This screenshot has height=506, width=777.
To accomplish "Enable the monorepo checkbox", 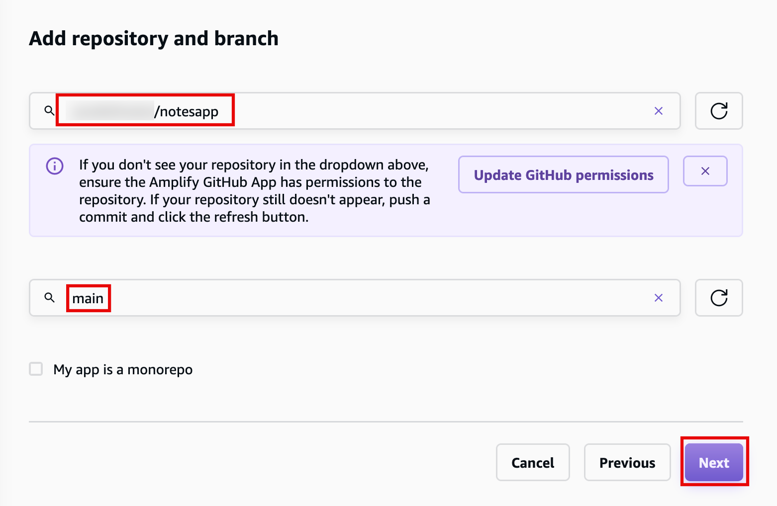I will coord(36,369).
